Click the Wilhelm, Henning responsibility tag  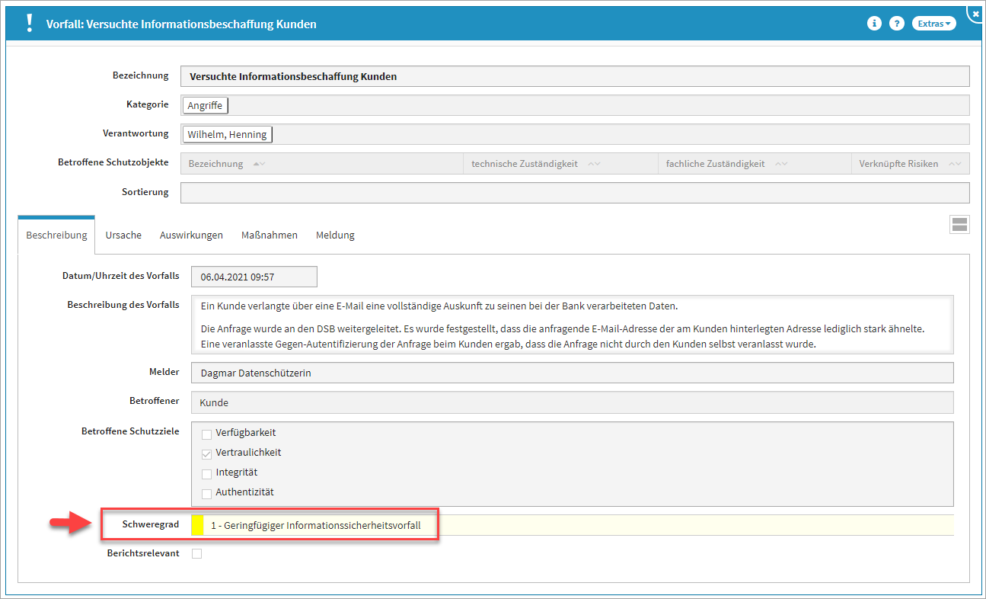227,135
